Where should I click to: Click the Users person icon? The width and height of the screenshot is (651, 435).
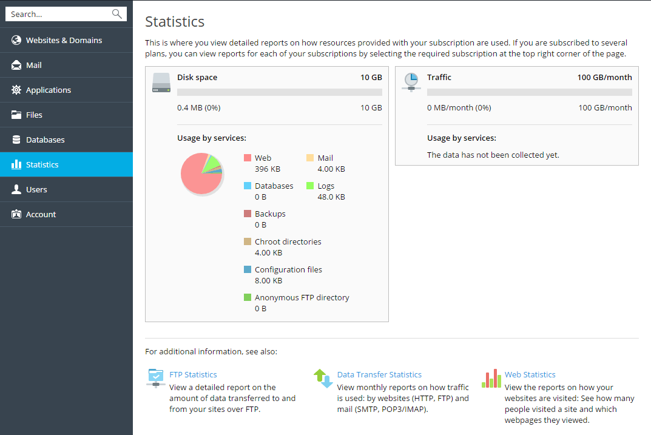[15, 189]
